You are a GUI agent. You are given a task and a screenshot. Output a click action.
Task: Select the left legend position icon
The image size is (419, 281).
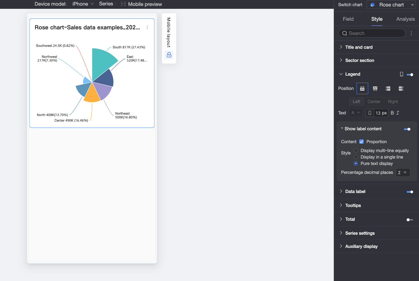tap(388, 88)
